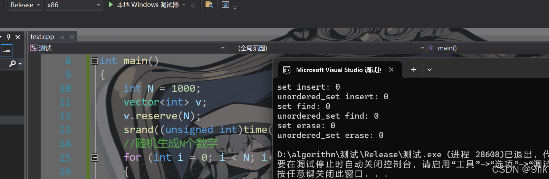549x179 pixels.
Task: Expand the debugger target dropdown arrow
Action: coord(184,5)
